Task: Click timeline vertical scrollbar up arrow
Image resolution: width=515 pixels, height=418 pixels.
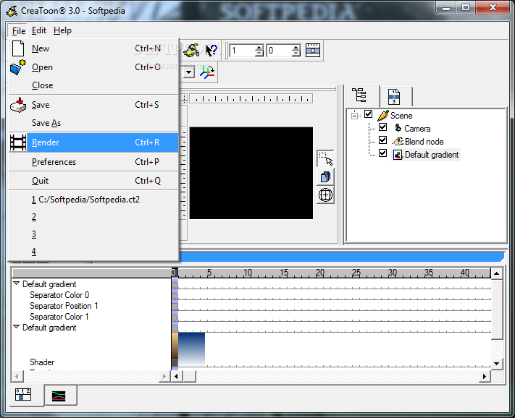Action: [x=497, y=273]
